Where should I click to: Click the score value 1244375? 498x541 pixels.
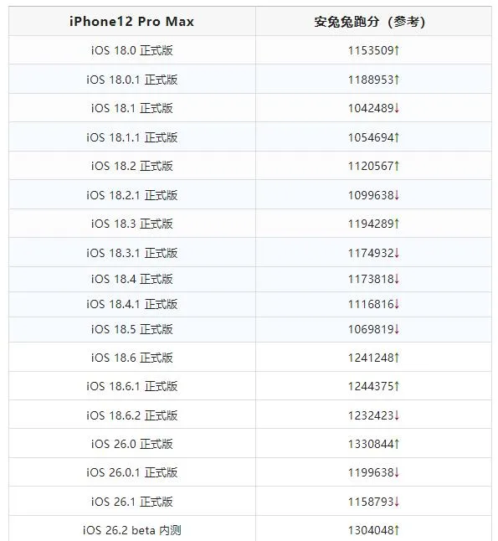click(371, 386)
